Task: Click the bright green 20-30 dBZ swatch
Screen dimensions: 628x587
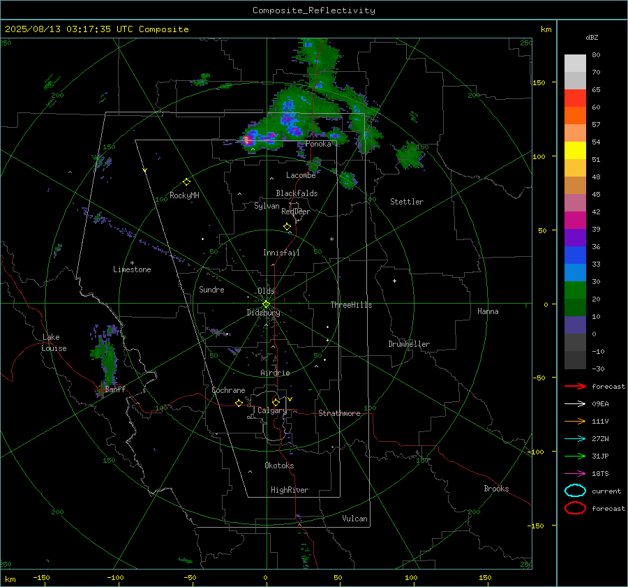Action: [x=575, y=290]
